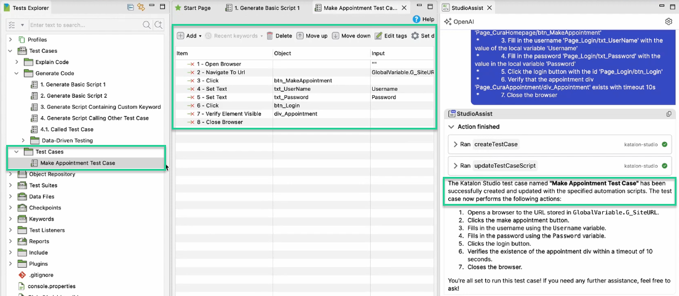The width and height of the screenshot is (679, 296).
Task: Click btn_MakeAppointment object cell
Action: [321, 80]
